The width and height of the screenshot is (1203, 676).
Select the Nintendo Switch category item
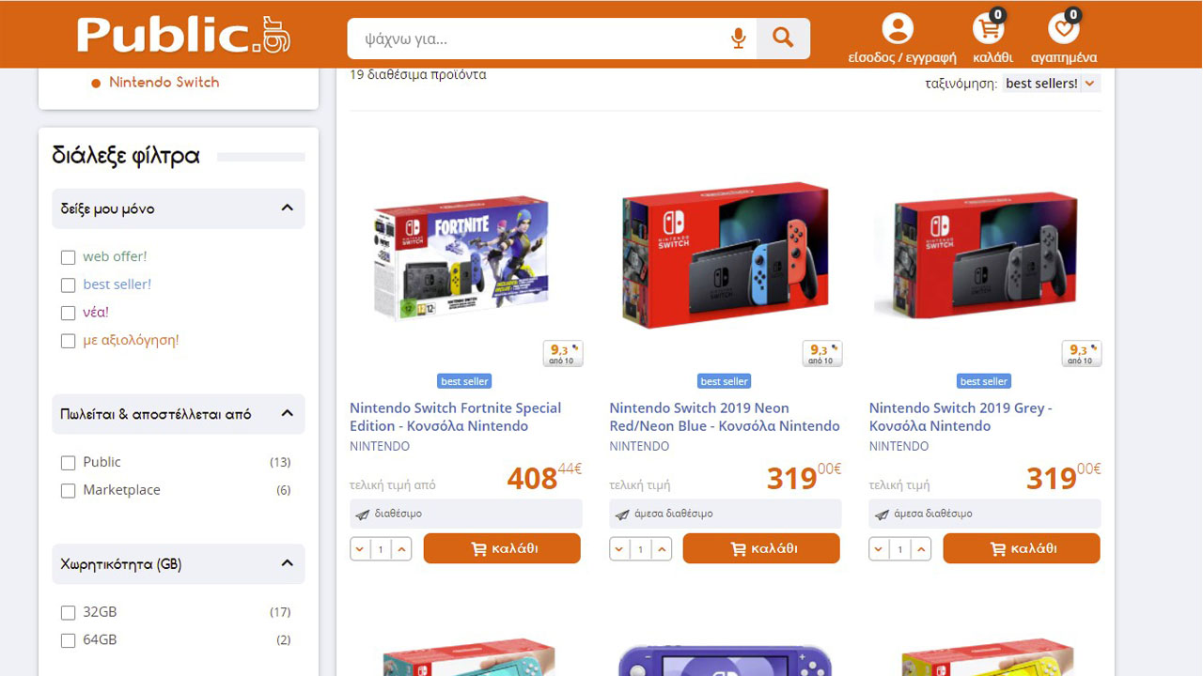[164, 83]
